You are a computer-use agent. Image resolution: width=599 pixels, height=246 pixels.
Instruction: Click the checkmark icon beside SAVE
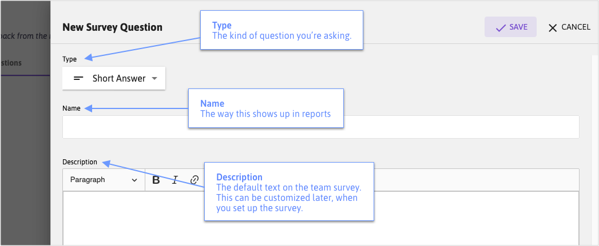point(501,27)
